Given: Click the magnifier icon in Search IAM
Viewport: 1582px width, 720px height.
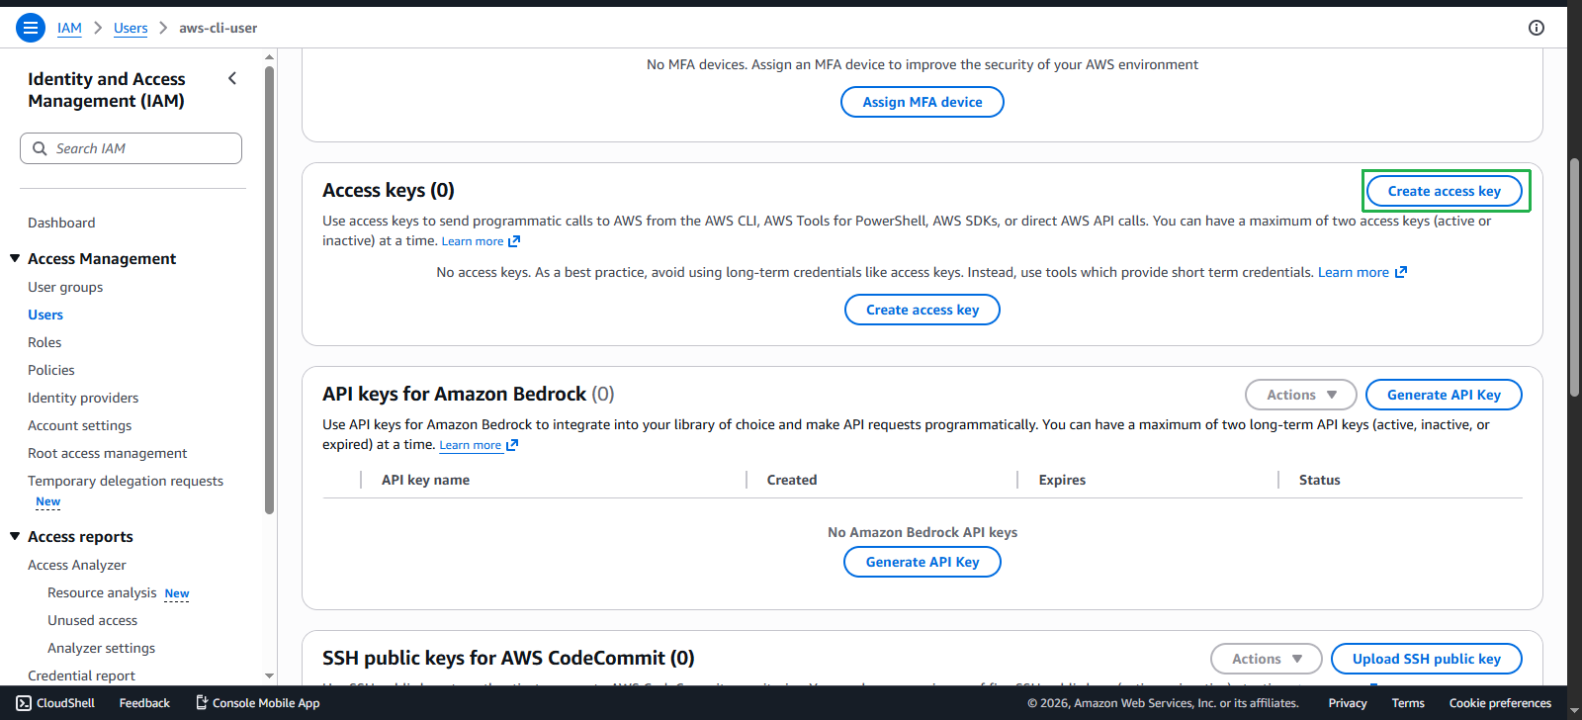Looking at the screenshot, I should [40, 148].
